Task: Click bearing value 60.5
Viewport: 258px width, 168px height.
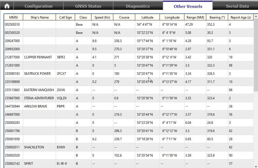Action: point(210,139)
